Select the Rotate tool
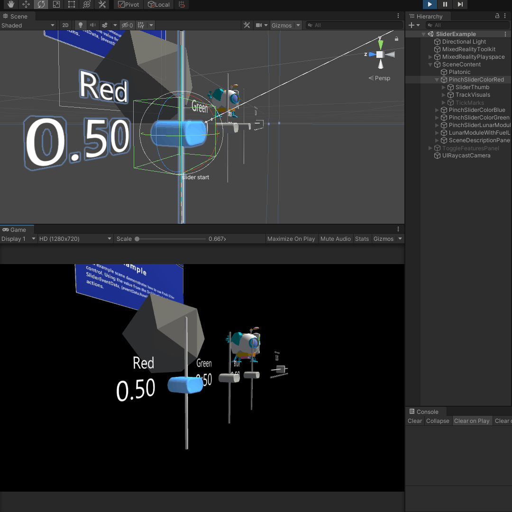This screenshot has width=512, height=512. tap(41, 4)
